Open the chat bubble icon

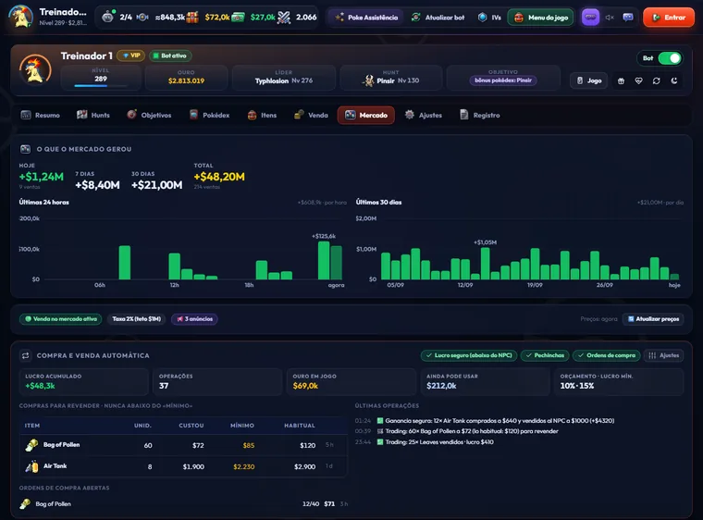628,18
